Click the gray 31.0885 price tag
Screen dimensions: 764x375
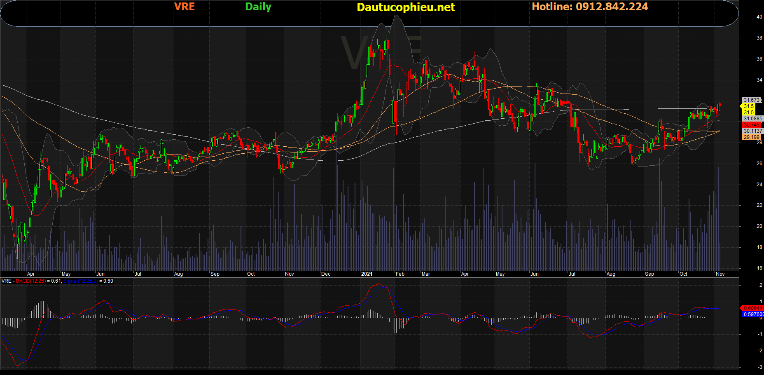pyautogui.click(x=752, y=119)
